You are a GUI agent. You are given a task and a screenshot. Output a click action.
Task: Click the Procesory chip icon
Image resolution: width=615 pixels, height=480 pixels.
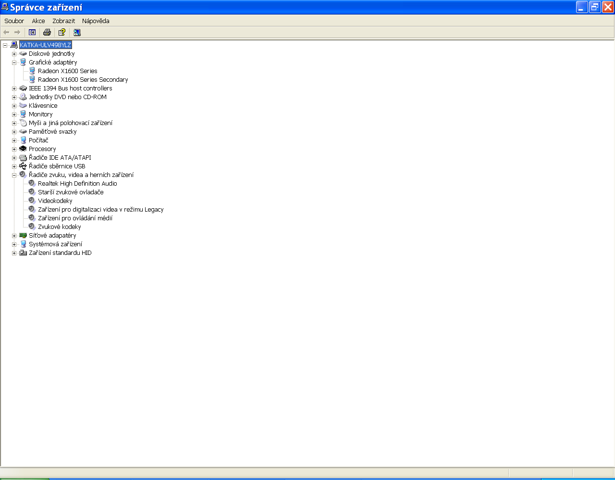tap(23, 149)
